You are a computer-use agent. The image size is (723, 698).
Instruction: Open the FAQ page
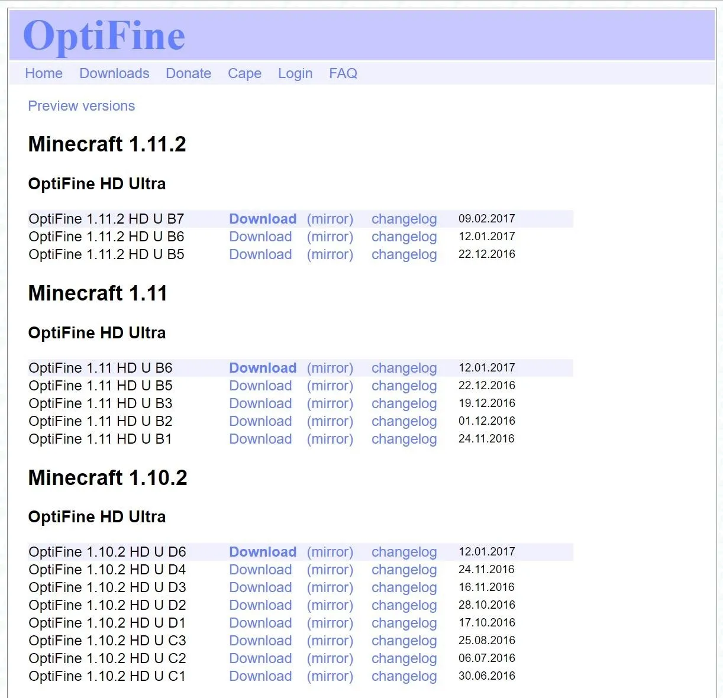tap(343, 73)
